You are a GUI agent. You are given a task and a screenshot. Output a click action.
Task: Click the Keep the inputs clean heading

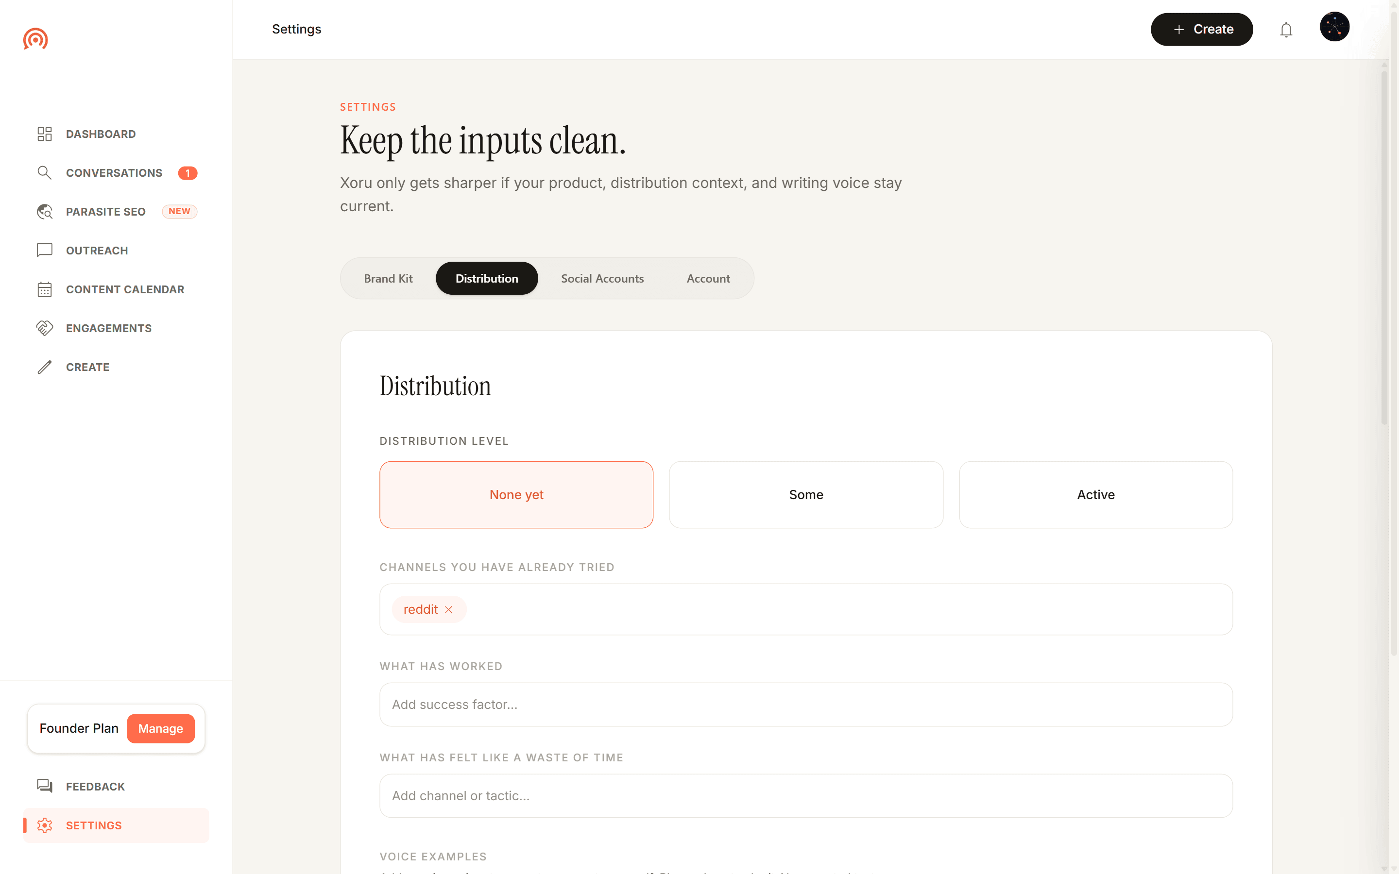(x=483, y=141)
